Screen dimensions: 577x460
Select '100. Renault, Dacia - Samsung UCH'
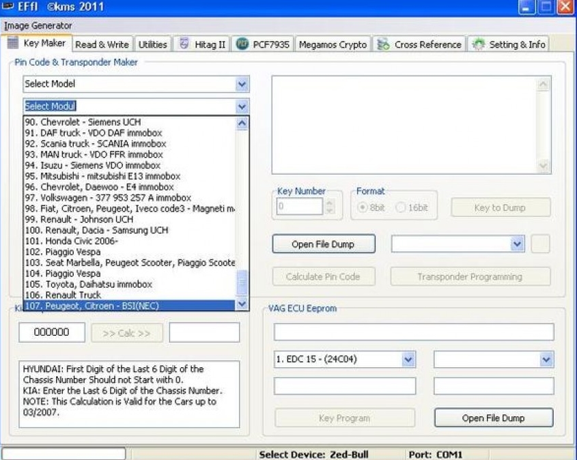pos(129,230)
